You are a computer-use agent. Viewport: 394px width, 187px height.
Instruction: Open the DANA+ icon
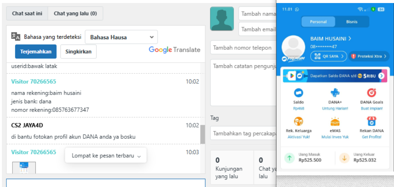point(335,93)
